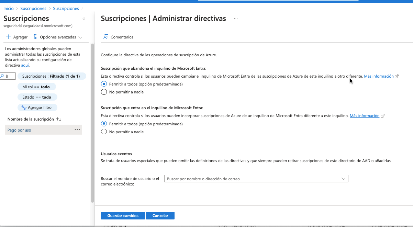
Task: Open more options ellipsis beside page title
Action: [x=236, y=19]
